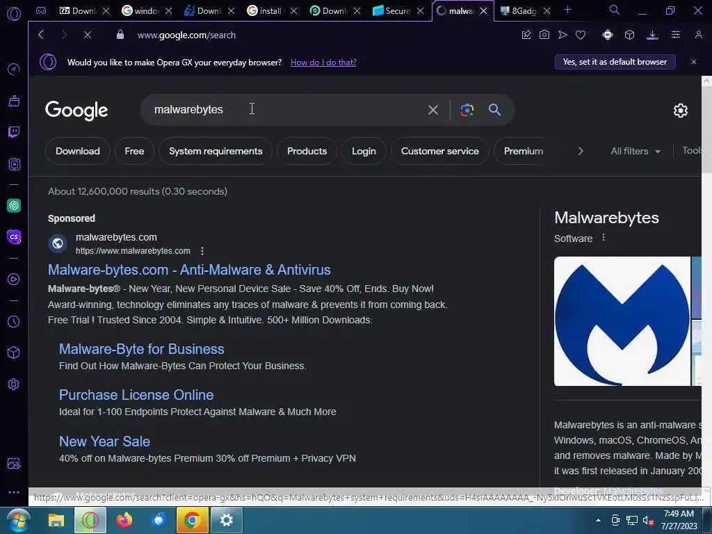
Task: Click the Malwarebytes logo thumbnail
Action: click(x=622, y=321)
